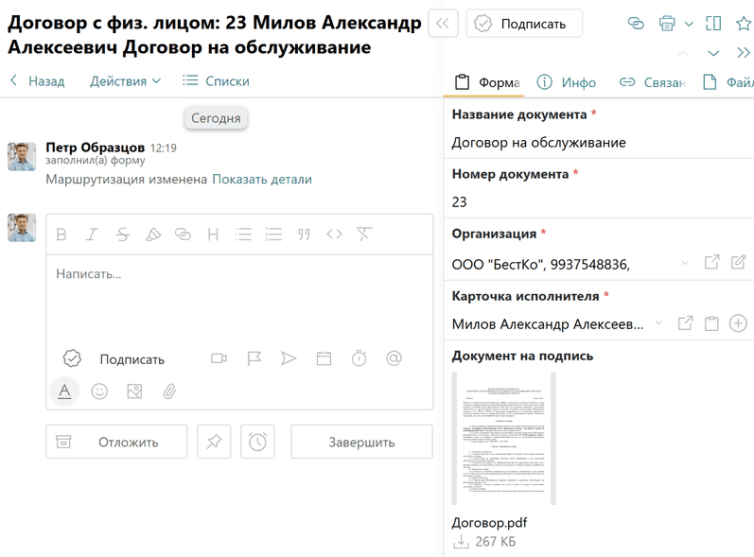This screenshot has width=754, height=557.
Task: Toggle bold formatting in the editor
Action: [x=61, y=235]
